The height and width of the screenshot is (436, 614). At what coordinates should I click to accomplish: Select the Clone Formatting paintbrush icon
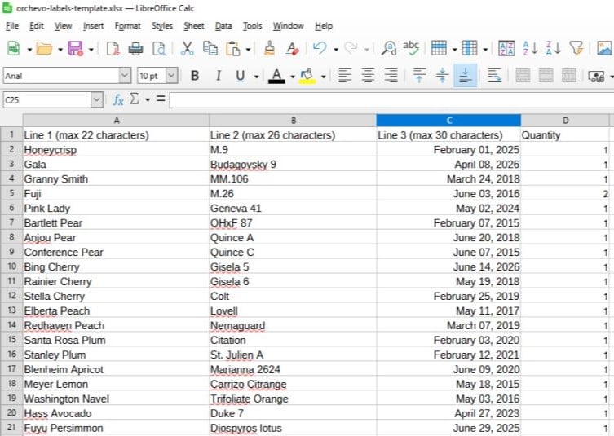pyautogui.click(x=269, y=49)
